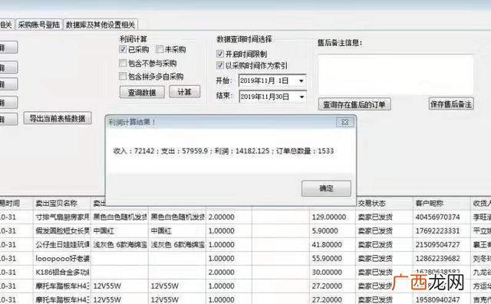Open the 结束 date dropdown arrow

[302, 96]
